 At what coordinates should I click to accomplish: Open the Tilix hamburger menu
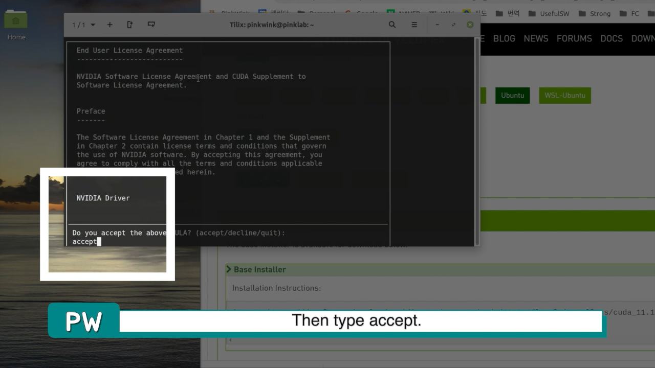pyautogui.click(x=414, y=25)
